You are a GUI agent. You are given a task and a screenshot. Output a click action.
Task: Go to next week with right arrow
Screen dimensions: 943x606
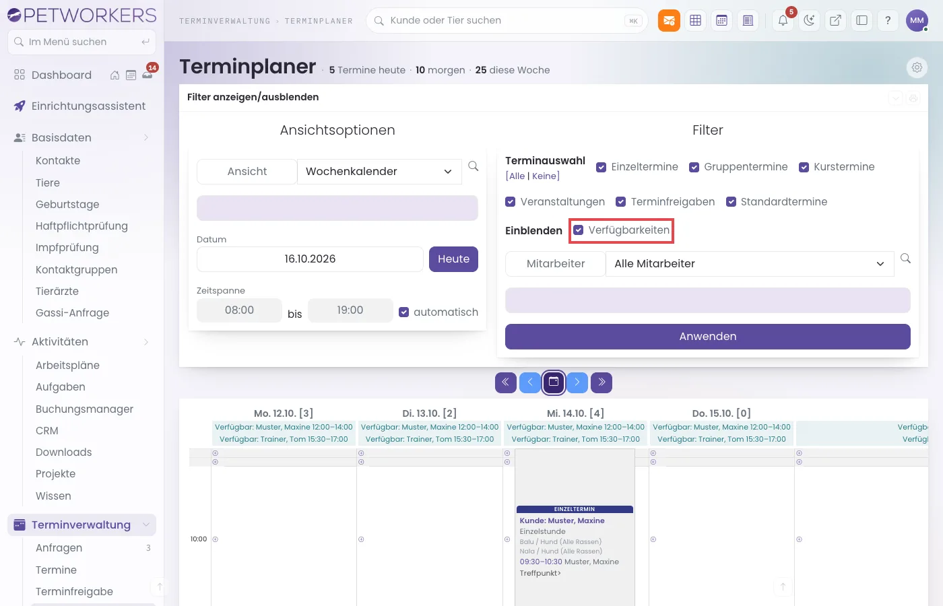577,382
